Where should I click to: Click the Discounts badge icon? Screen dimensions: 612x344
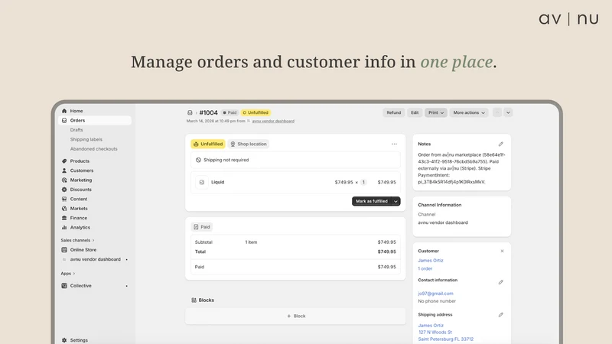[x=64, y=190]
